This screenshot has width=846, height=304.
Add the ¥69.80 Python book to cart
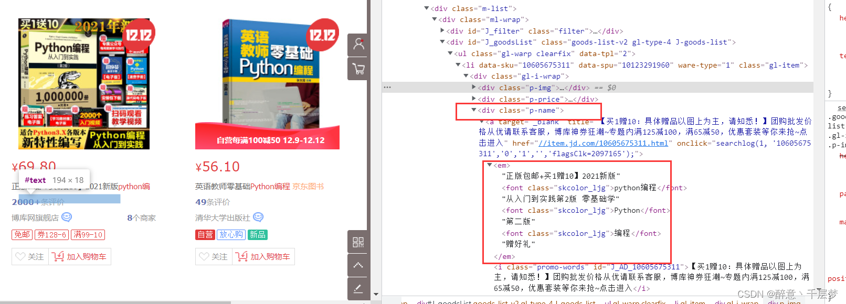coord(80,256)
